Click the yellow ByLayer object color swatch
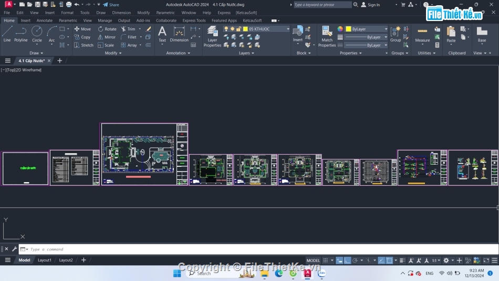This screenshot has height=281, width=499. (x=348, y=29)
